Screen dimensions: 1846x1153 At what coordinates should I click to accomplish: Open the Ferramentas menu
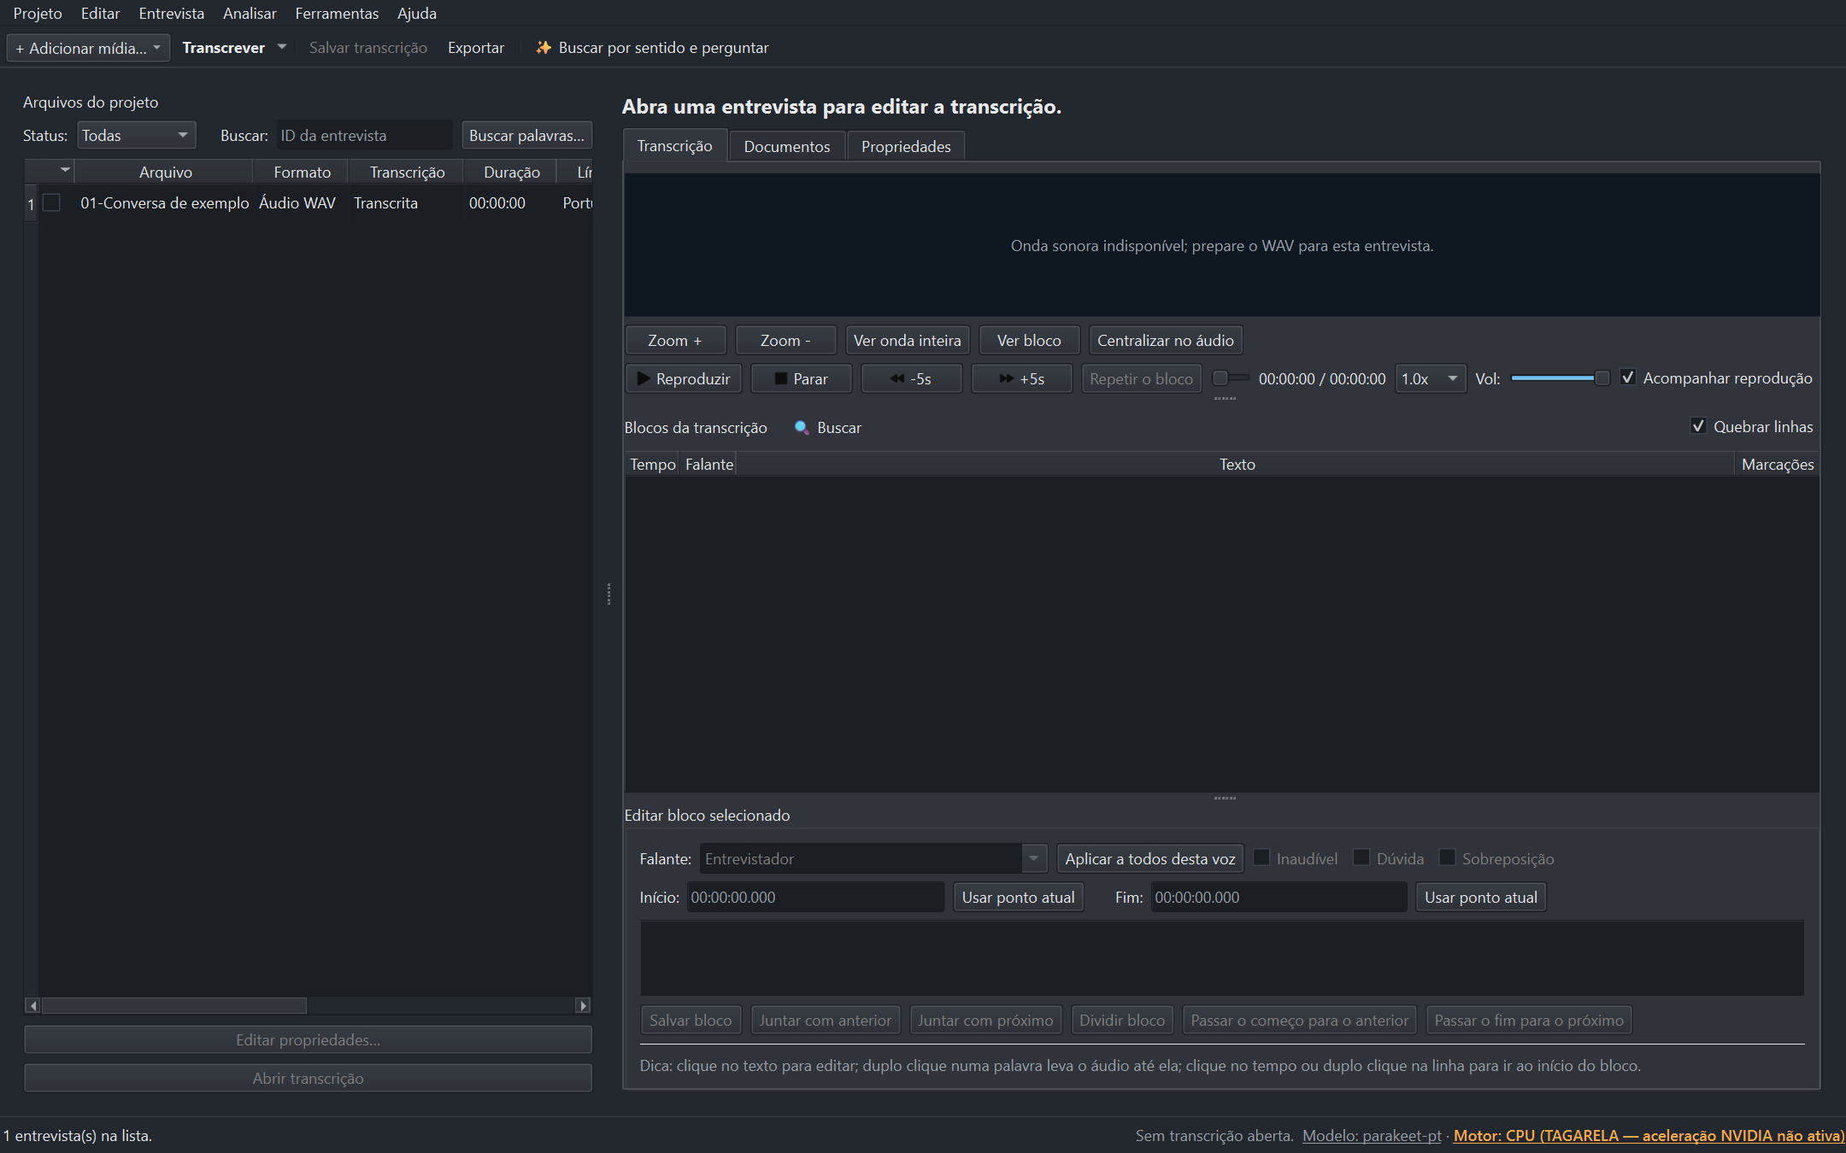(x=337, y=13)
